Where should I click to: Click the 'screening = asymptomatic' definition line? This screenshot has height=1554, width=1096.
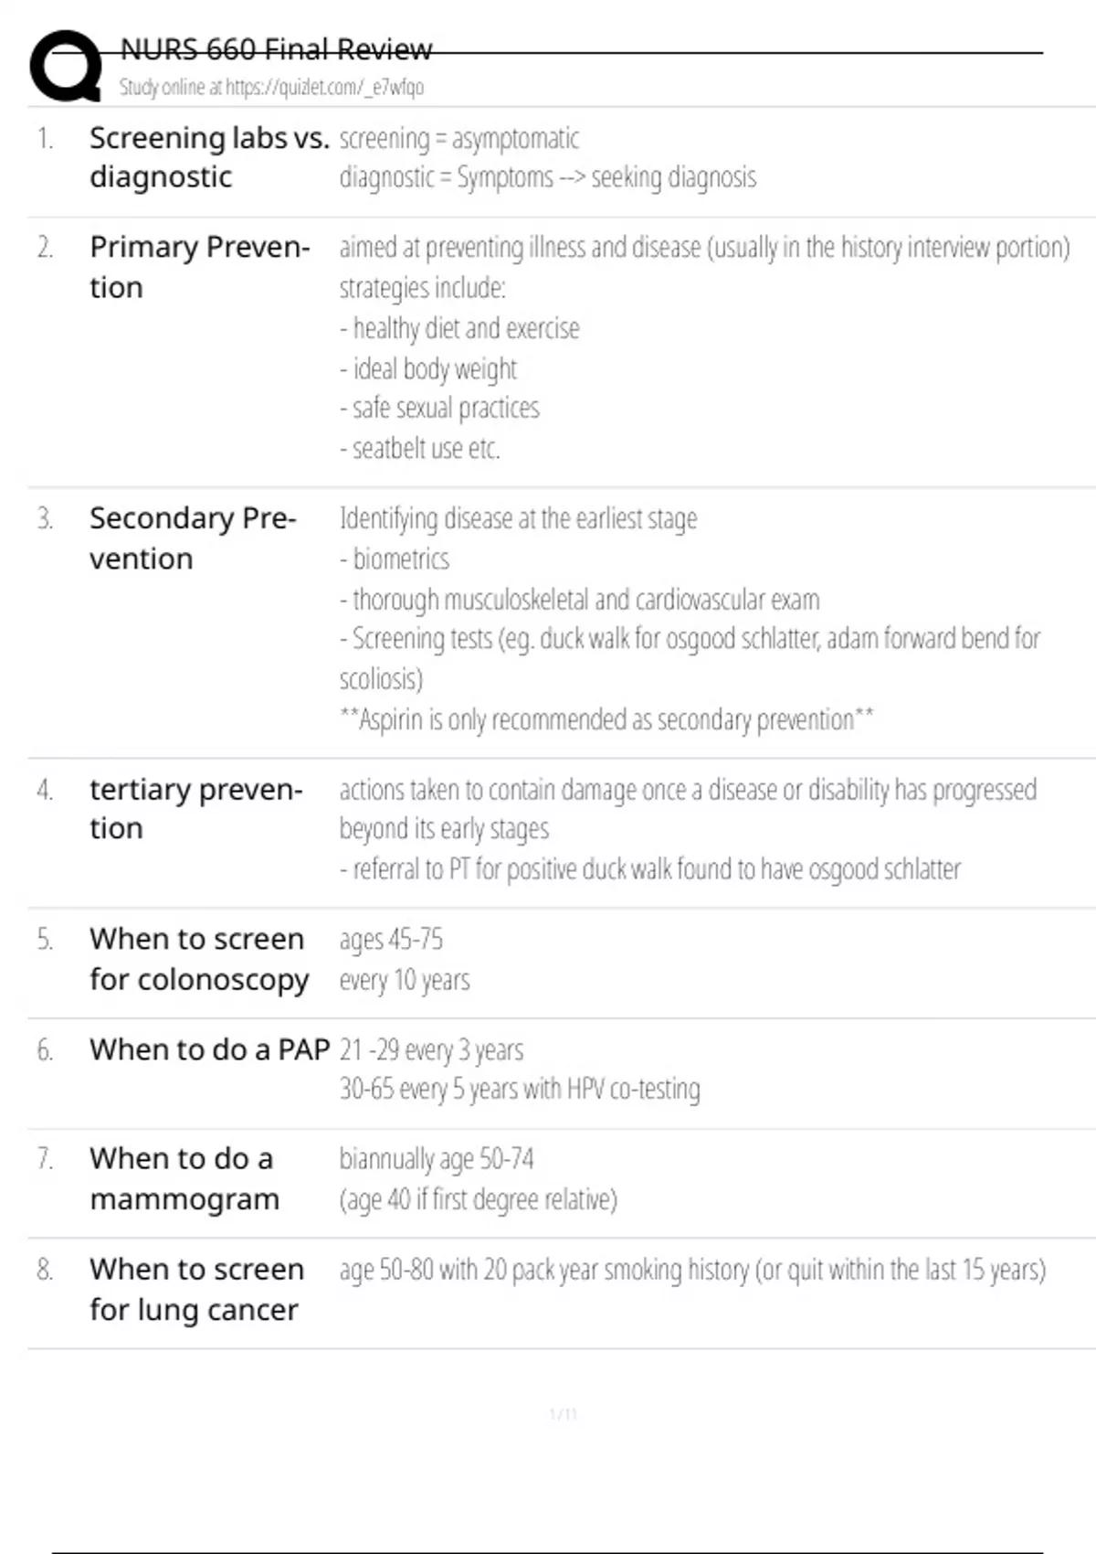458,139
